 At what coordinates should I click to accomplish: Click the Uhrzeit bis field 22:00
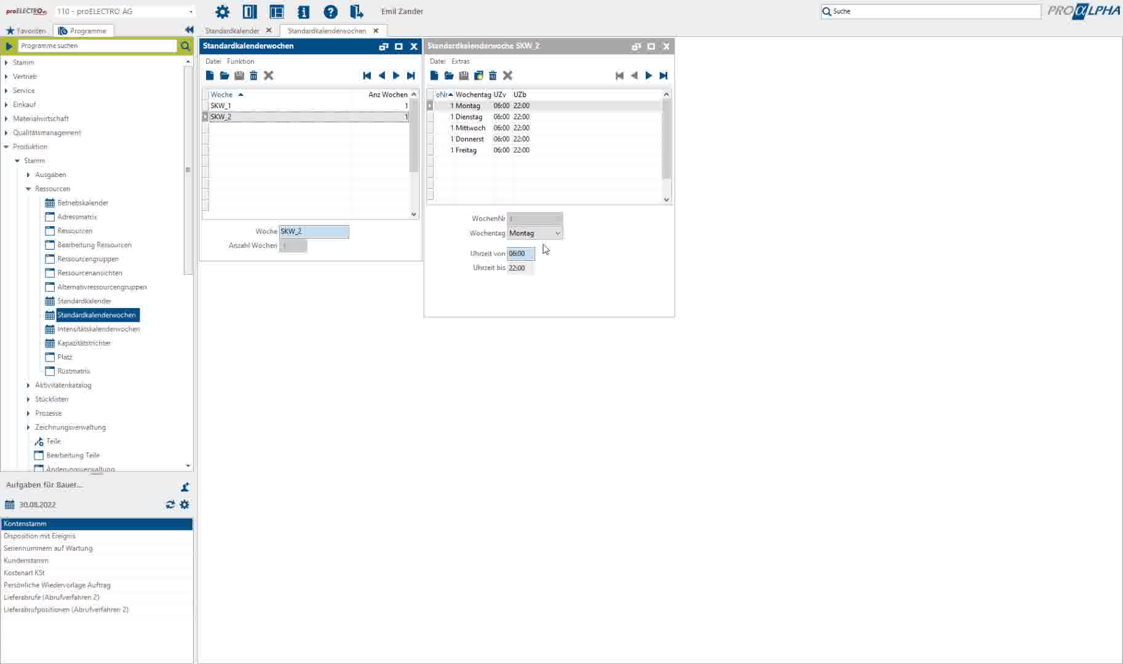coord(520,268)
